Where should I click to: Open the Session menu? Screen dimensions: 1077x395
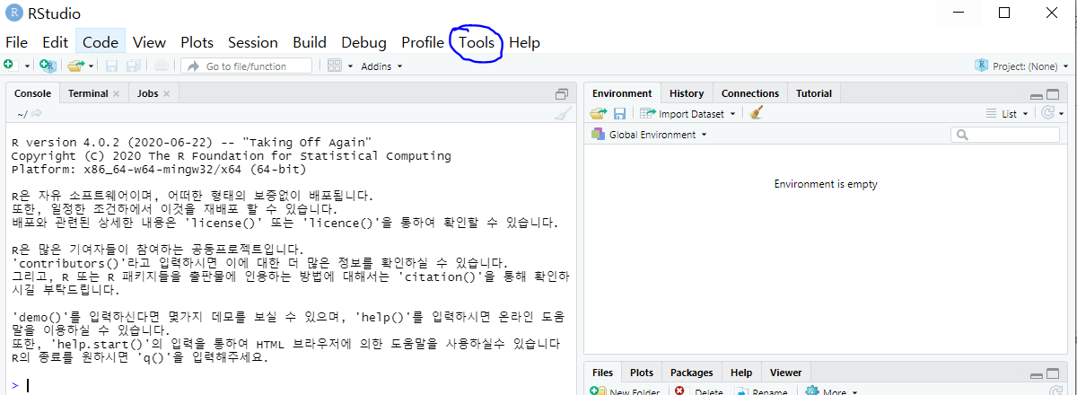[x=252, y=42]
